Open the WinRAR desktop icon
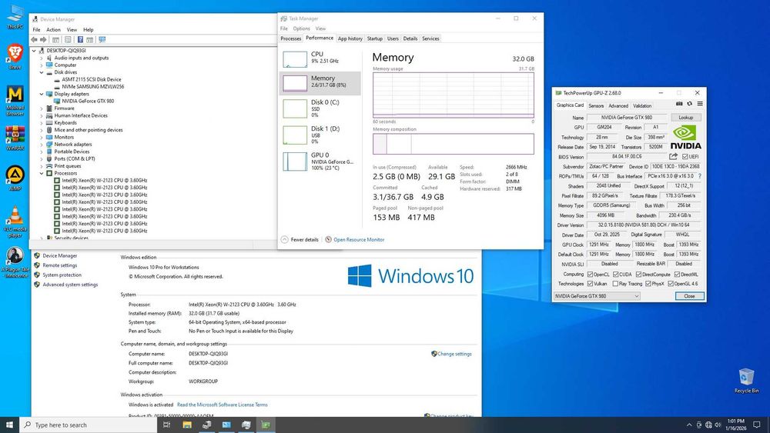The width and height of the screenshot is (770, 433). pyautogui.click(x=15, y=138)
